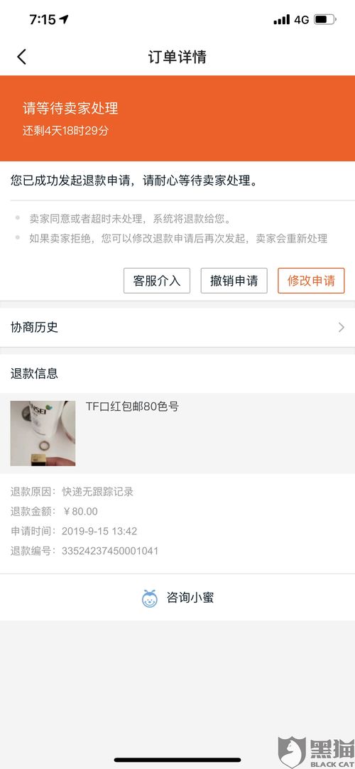The height and width of the screenshot is (769, 355).
Task: Tap the cellular signal bars icon
Action: pos(282,20)
